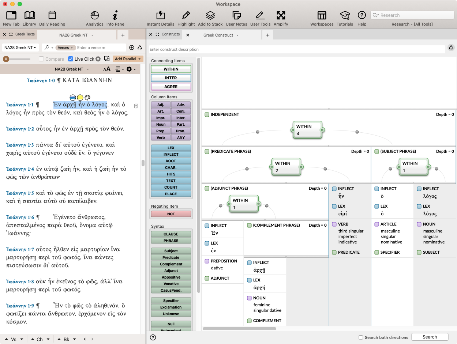Toggle the Compare checkbox

41,59
